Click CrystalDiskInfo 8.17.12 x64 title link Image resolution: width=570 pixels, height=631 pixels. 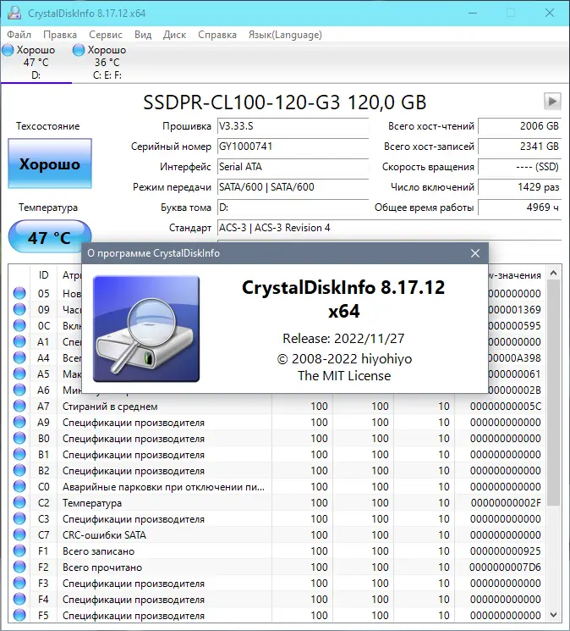(343, 299)
